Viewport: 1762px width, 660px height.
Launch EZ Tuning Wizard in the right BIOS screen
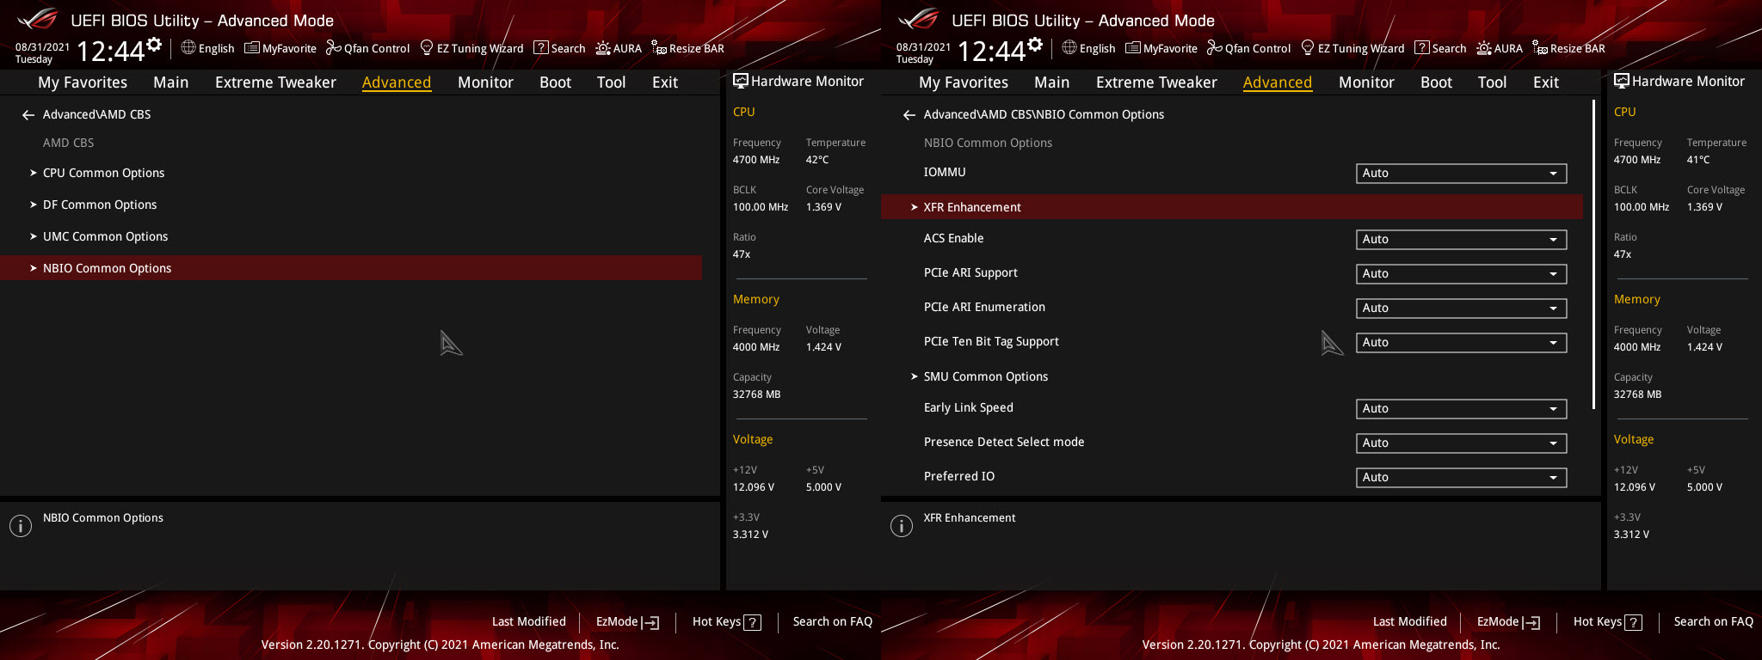1352,48
